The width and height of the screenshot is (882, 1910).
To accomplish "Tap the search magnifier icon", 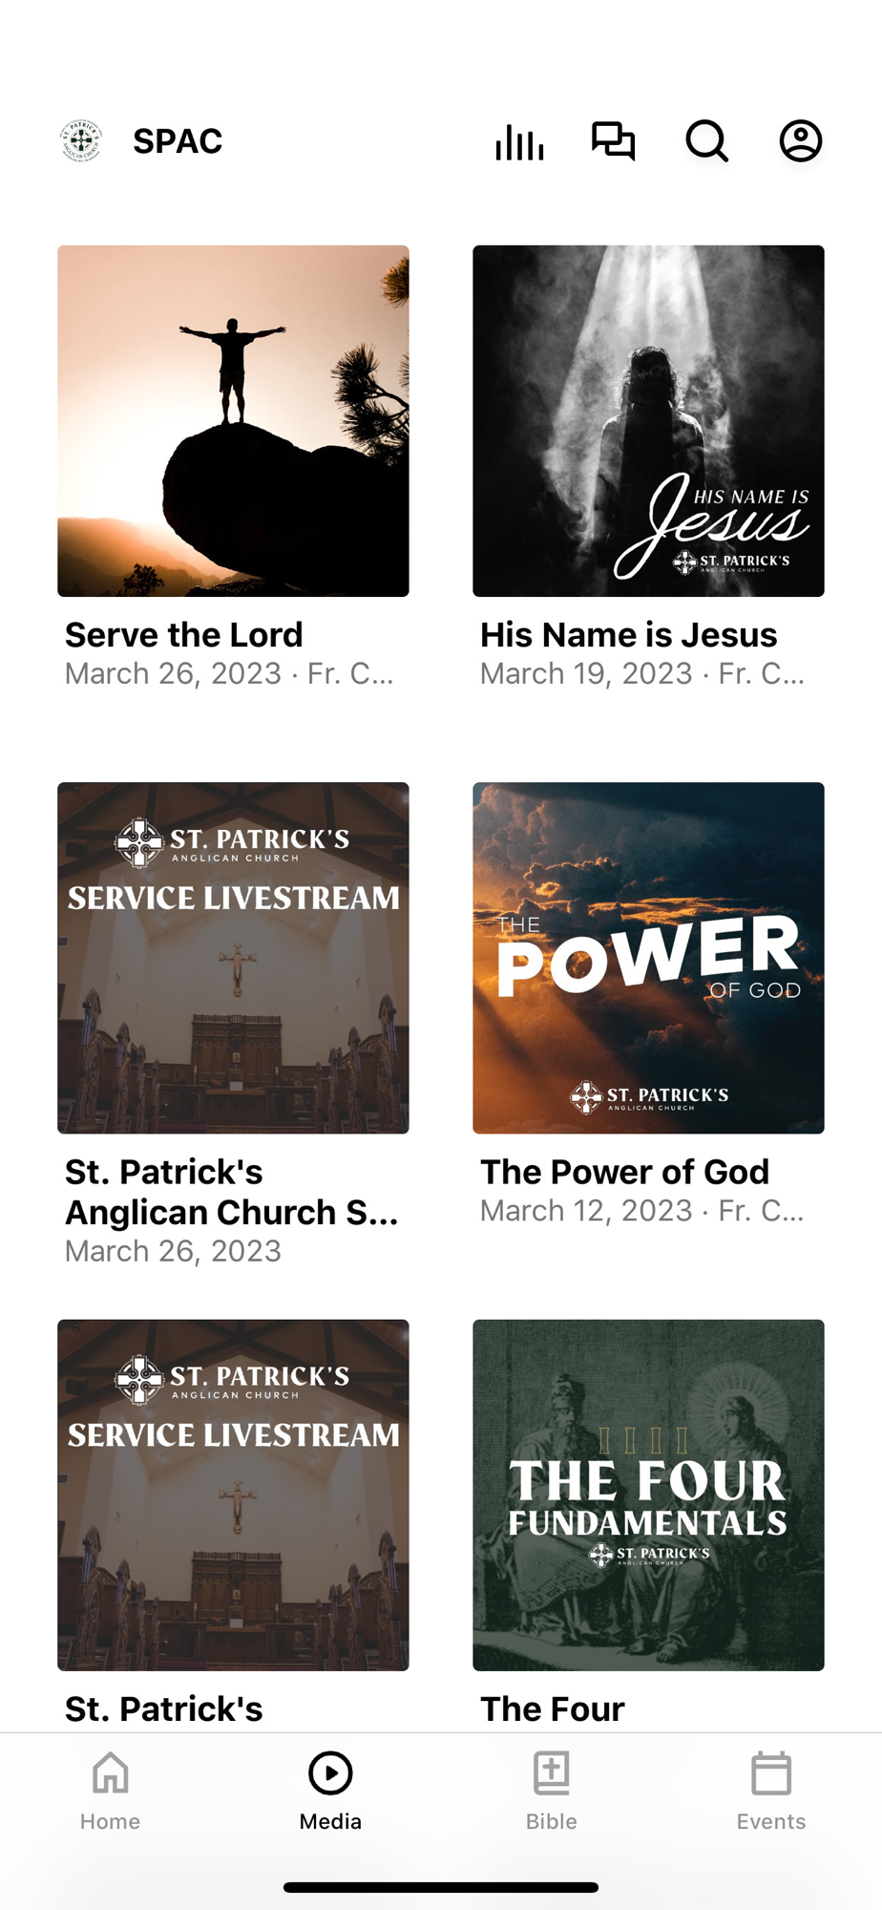I will click(707, 141).
